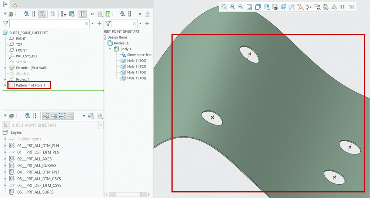Toggle the layer hide/show eye button
The width and height of the screenshot is (370, 198).
tap(46, 116)
